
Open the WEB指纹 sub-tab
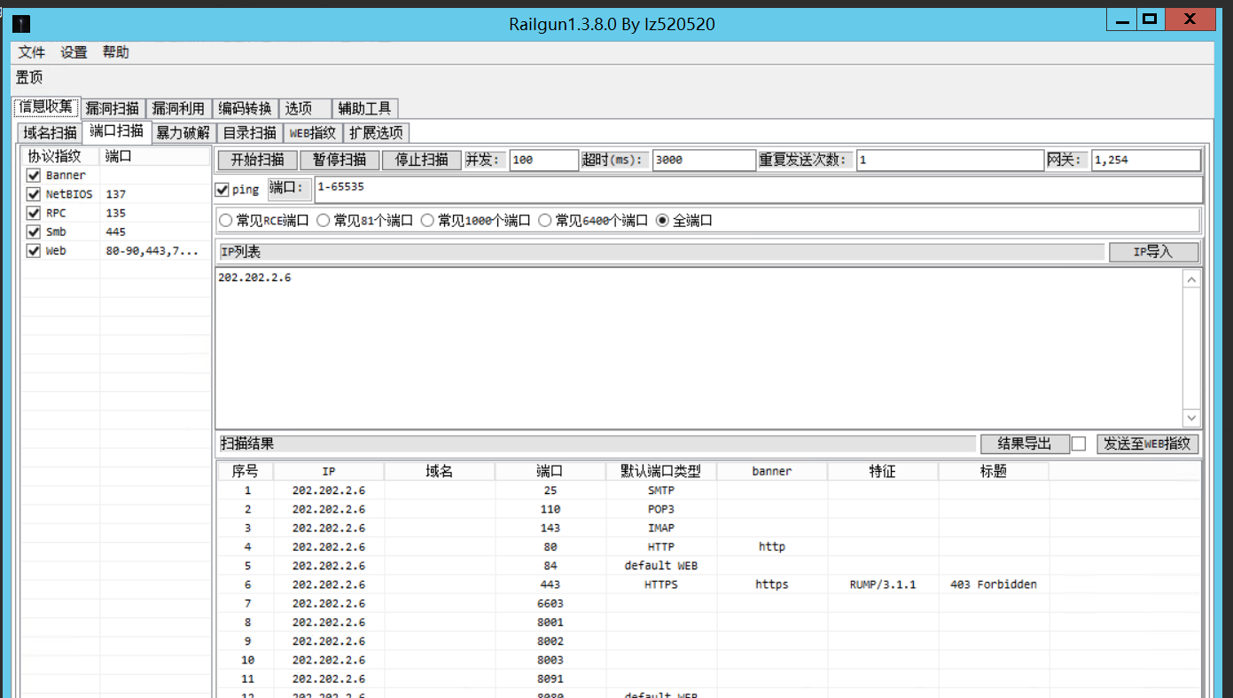[x=313, y=133]
